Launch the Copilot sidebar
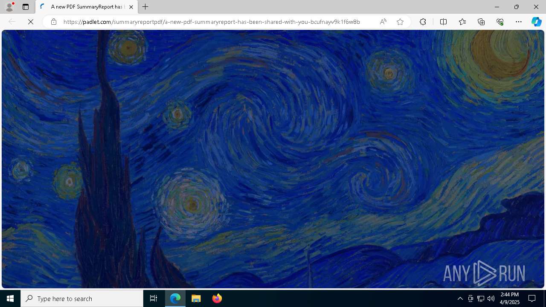The height and width of the screenshot is (307, 546). tap(537, 22)
